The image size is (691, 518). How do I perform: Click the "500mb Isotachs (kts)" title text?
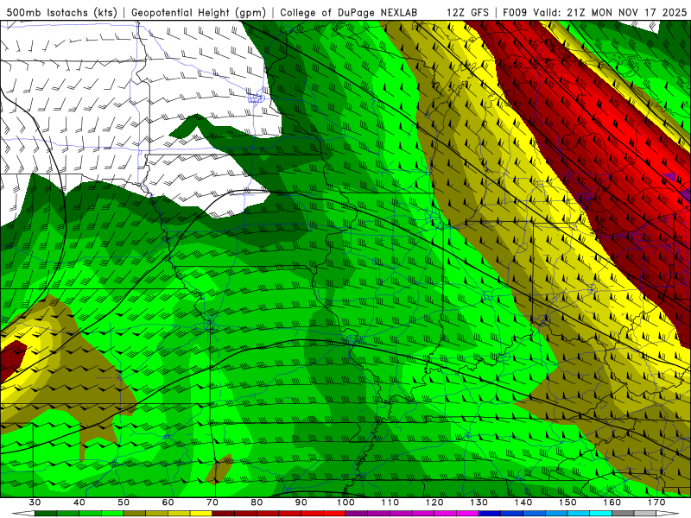(x=62, y=12)
